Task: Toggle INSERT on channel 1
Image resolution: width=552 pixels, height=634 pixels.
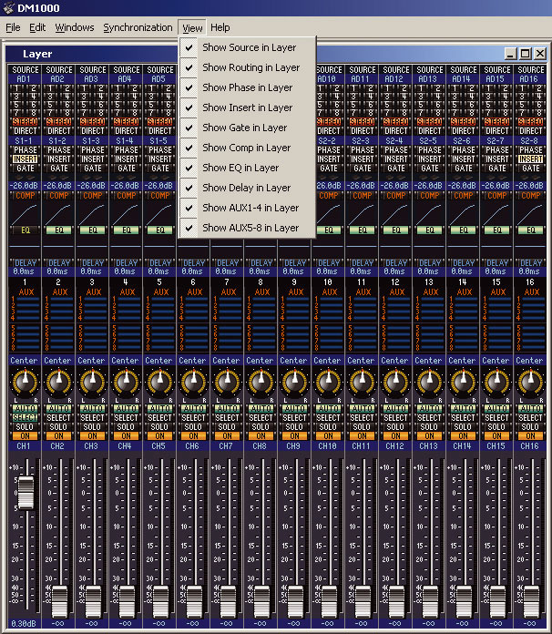Action: 26,159
